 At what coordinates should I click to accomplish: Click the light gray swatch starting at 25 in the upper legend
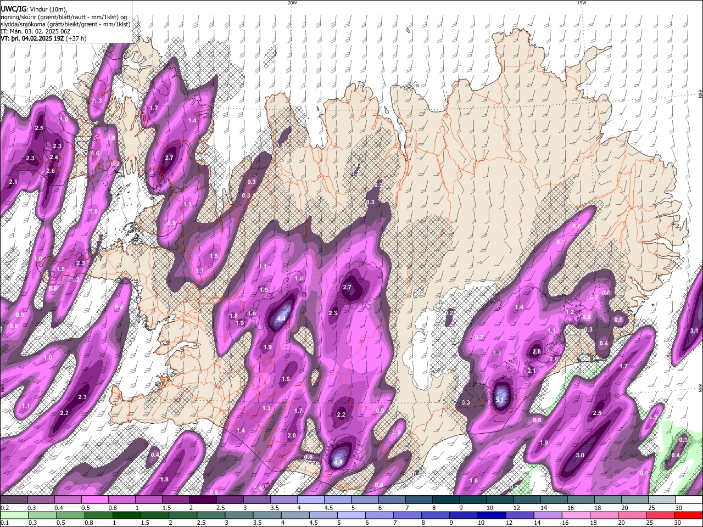661,500
